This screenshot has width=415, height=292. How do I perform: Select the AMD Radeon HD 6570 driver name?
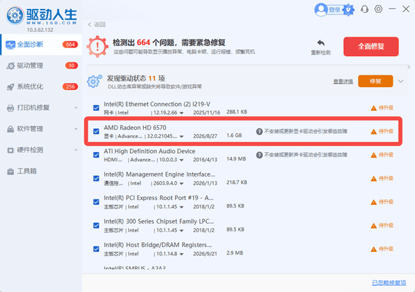(135, 127)
